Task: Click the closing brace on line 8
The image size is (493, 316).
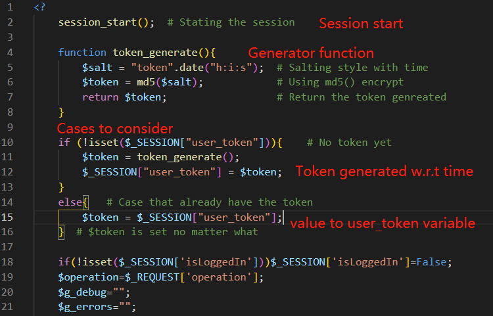Action: pyautogui.click(x=61, y=112)
